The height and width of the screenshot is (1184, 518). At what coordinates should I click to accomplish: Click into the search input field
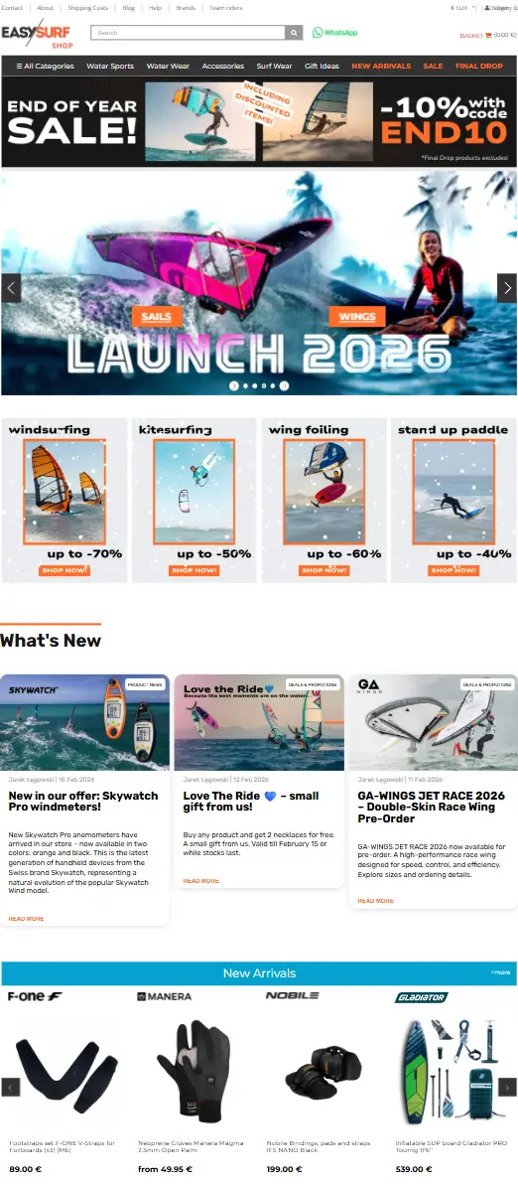click(188, 33)
